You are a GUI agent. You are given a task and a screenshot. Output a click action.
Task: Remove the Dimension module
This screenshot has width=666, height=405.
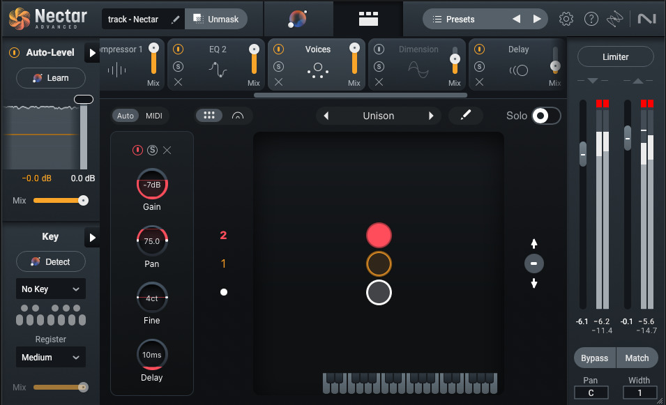(x=379, y=82)
